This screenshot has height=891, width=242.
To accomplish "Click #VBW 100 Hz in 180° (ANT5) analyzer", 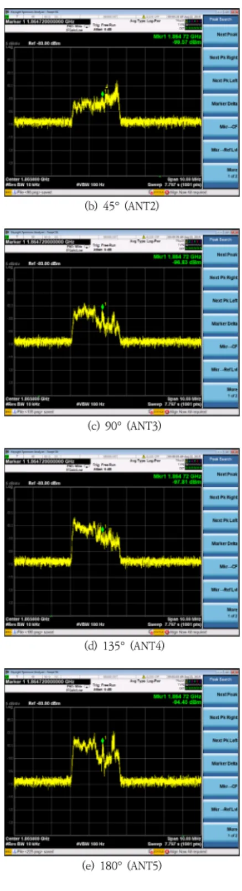I will (90, 844).
